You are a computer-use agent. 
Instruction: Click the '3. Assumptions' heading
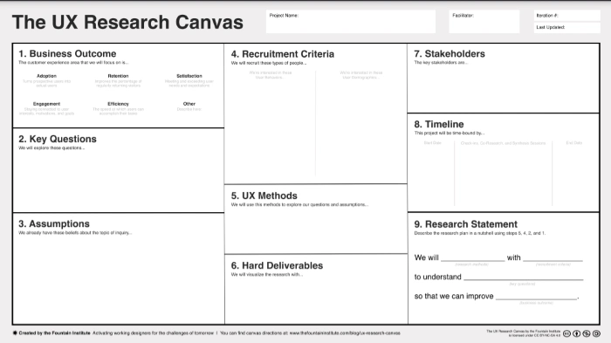[x=54, y=224]
